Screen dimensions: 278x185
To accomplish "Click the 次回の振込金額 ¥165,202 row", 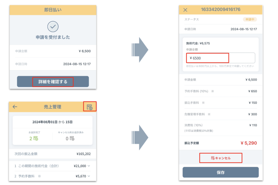I will (x=53, y=154).
